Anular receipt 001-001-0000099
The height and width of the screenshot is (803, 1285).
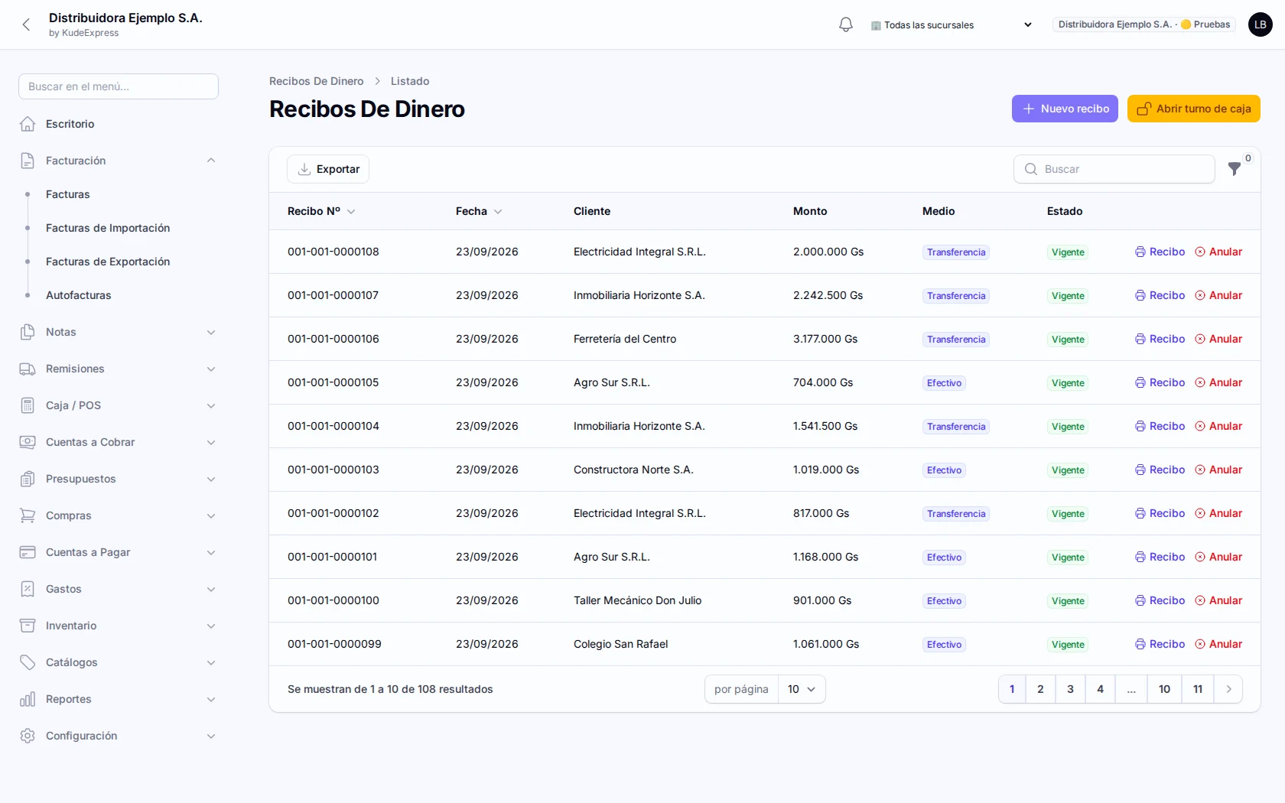(x=1218, y=644)
